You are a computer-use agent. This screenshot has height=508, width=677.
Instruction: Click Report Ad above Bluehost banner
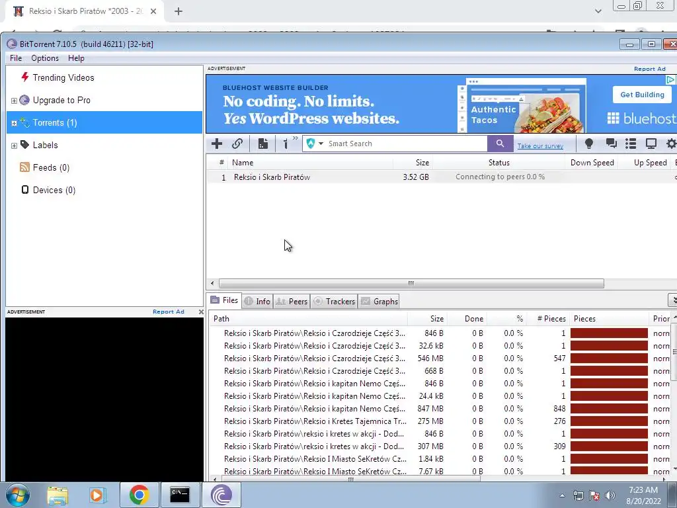649,69
